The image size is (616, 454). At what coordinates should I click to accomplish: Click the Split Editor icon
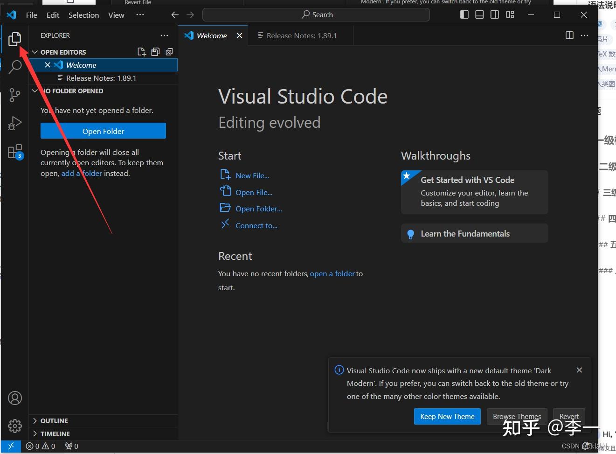point(569,35)
